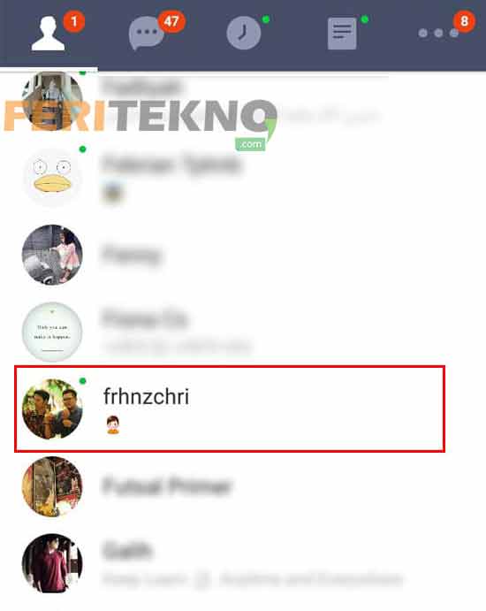Image resolution: width=486 pixels, height=611 pixels.
Task: Tap the green online dot on frhnzchri
Action: tap(82, 381)
